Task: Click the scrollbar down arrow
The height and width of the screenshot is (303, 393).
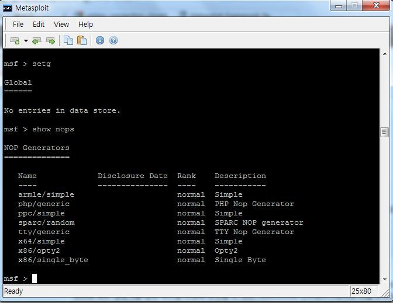Action: click(385, 279)
